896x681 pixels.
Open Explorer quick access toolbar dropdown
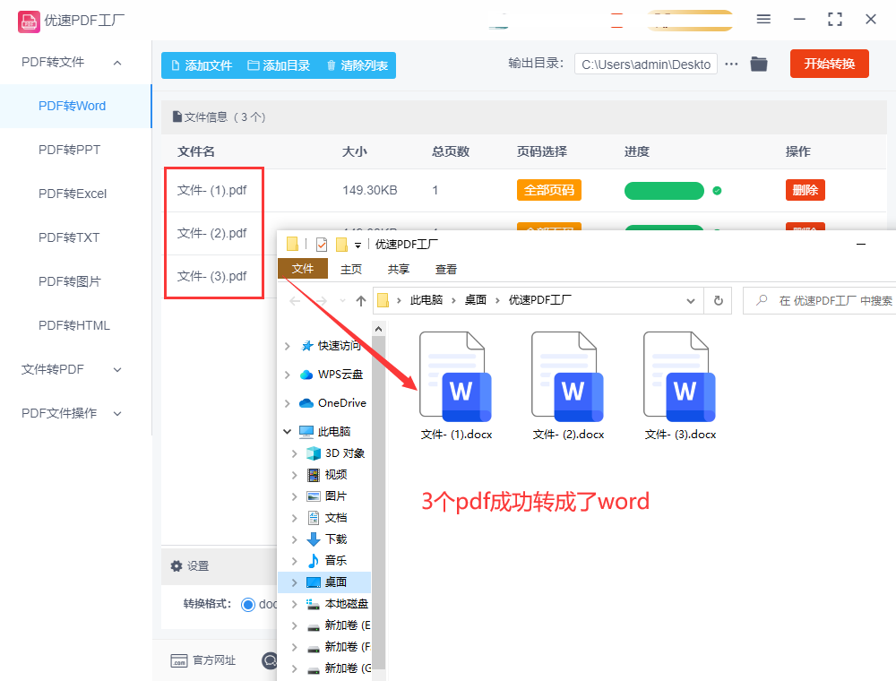click(x=358, y=246)
